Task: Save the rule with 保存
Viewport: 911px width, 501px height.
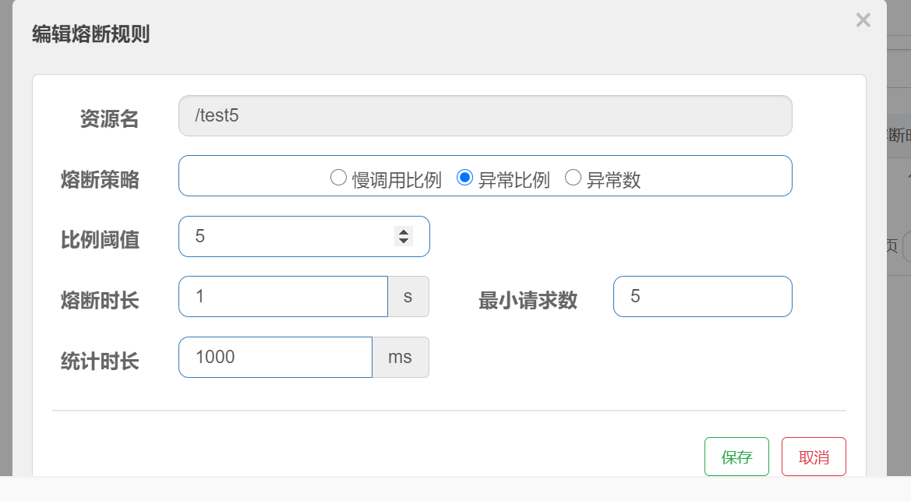Action: coord(736,457)
